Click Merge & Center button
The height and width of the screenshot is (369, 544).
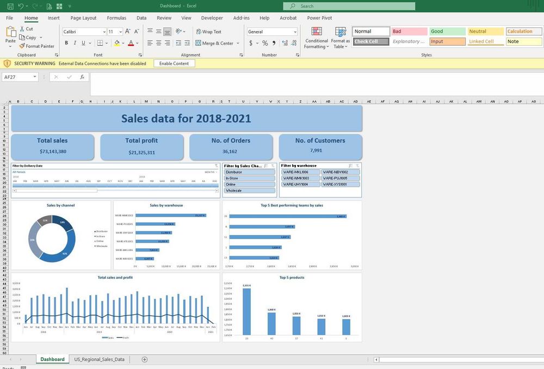pyautogui.click(x=214, y=44)
